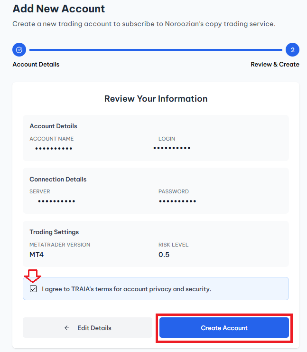Click the masked Server value
307x352 pixels.
click(x=56, y=201)
